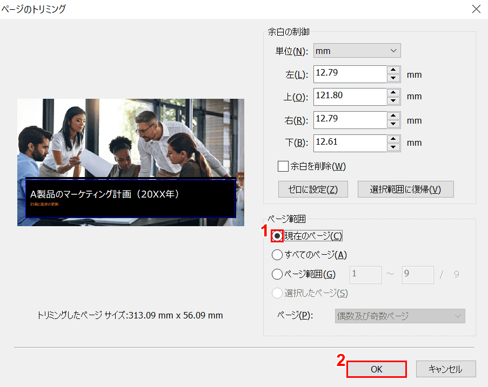Select the 選択したページ radio option
The image size is (488, 387).
pyautogui.click(x=277, y=293)
